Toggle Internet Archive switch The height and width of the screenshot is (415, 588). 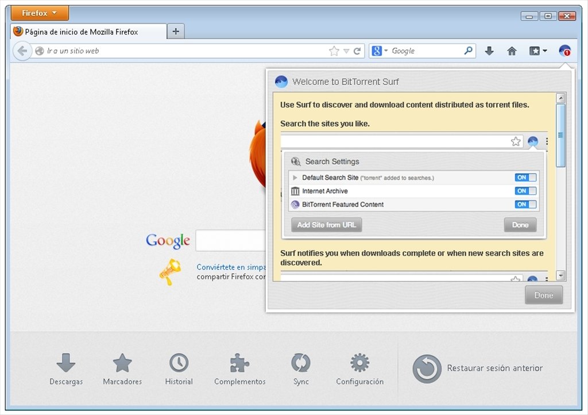point(525,191)
